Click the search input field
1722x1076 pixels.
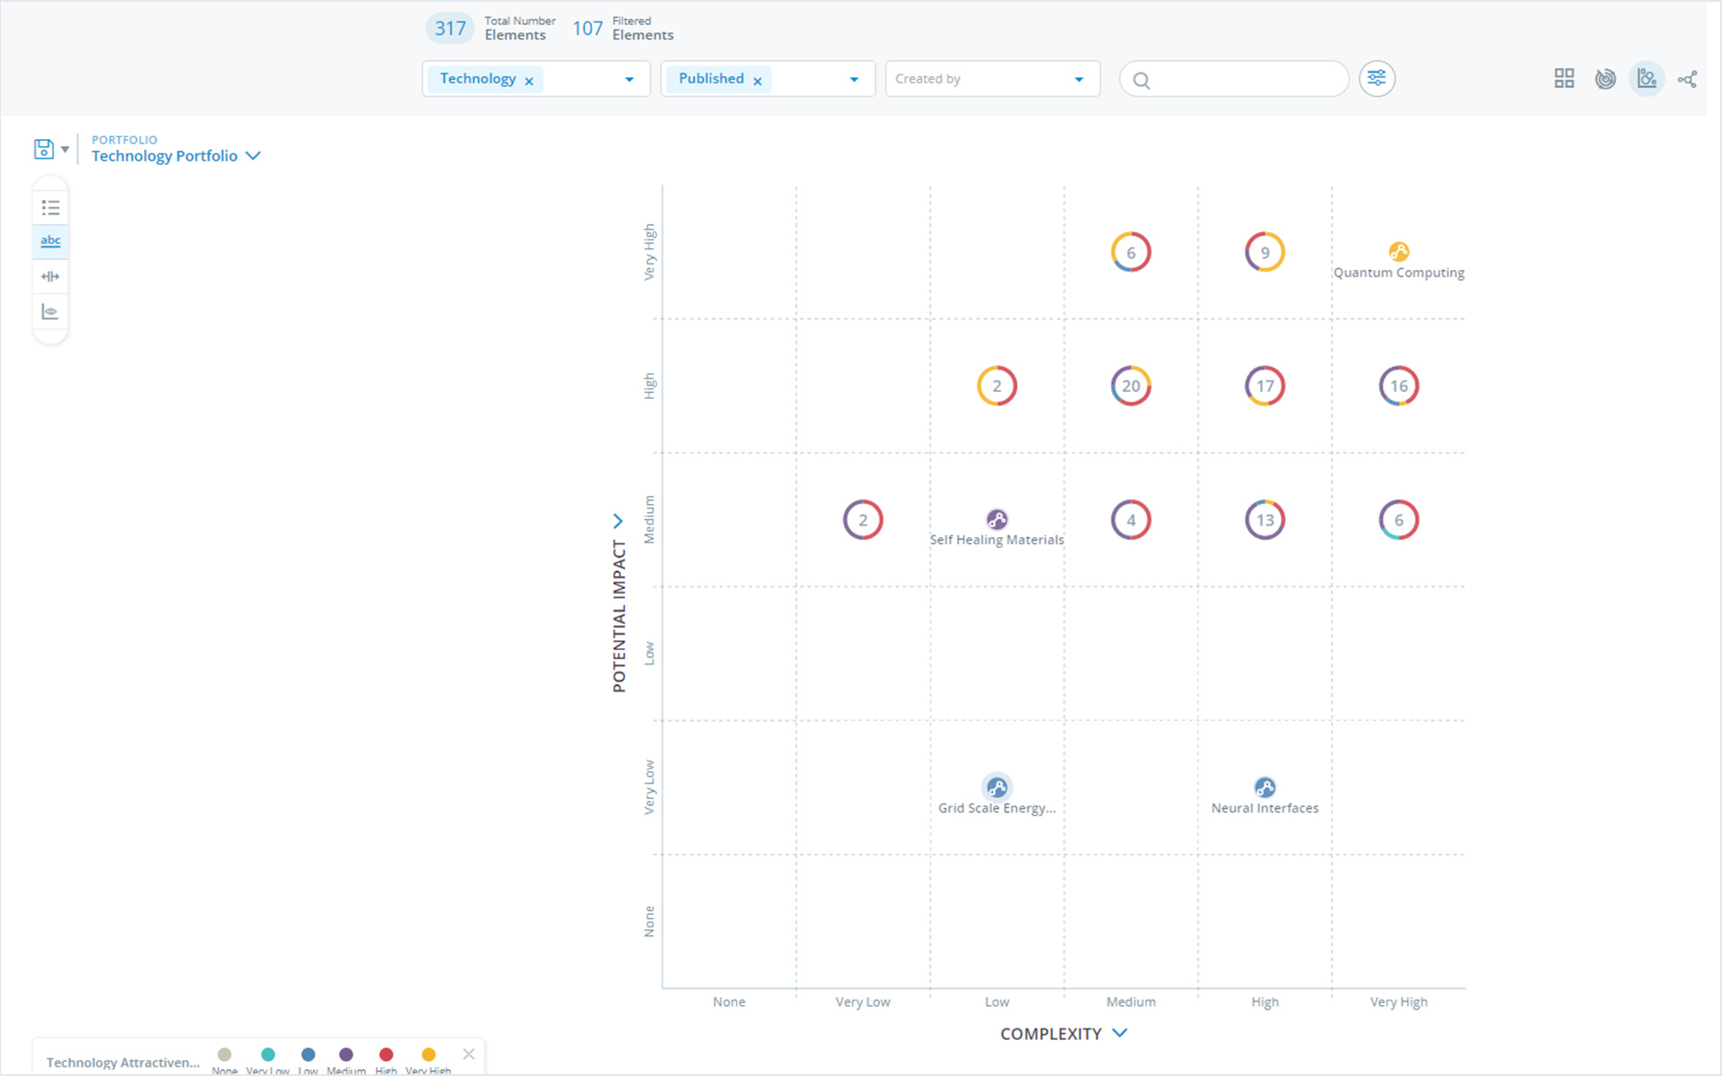click(x=1236, y=78)
